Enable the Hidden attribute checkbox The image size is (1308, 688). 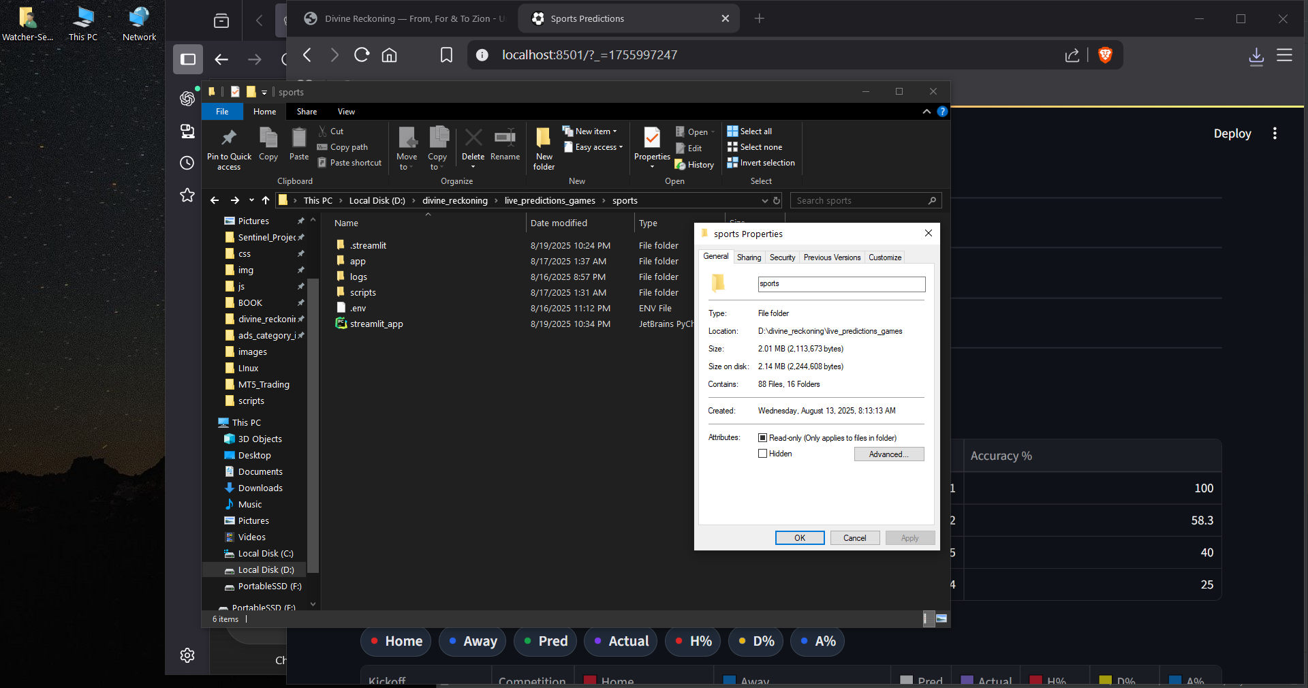tap(763, 454)
